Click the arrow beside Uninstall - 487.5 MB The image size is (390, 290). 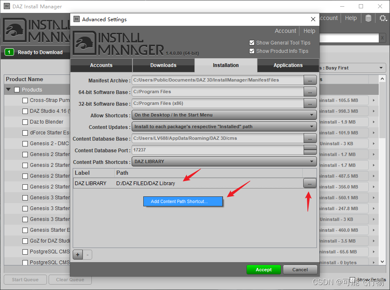(373, 176)
